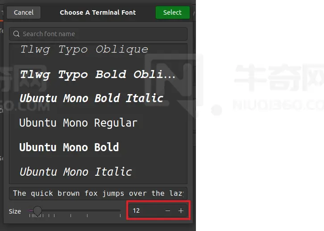Increase the font size with the plus button
The width and height of the screenshot is (324, 231).
coord(181,211)
